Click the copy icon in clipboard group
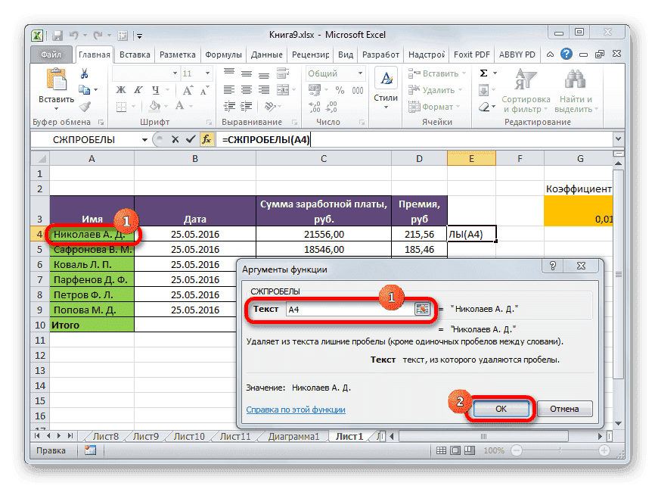 (x=83, y=89)
